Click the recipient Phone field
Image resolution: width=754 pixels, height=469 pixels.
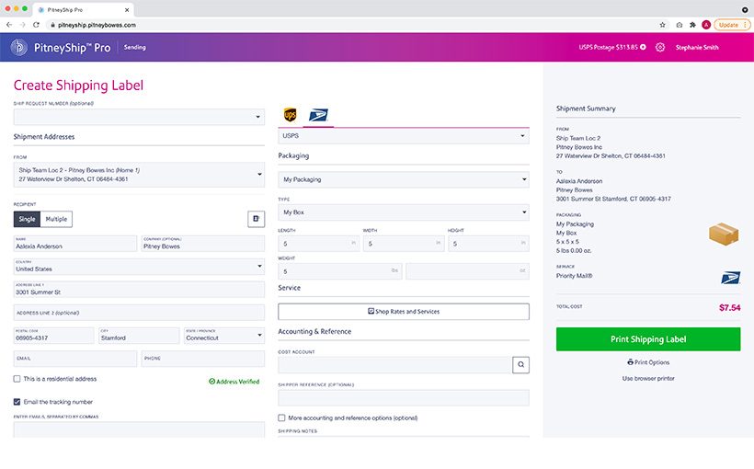(x=203, y=359)
